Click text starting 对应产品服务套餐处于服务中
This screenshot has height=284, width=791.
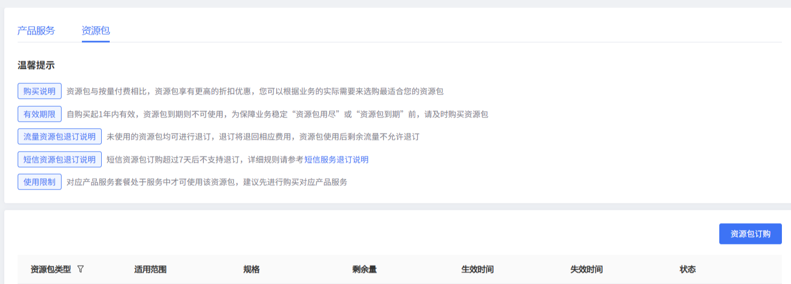coord(207,182)
